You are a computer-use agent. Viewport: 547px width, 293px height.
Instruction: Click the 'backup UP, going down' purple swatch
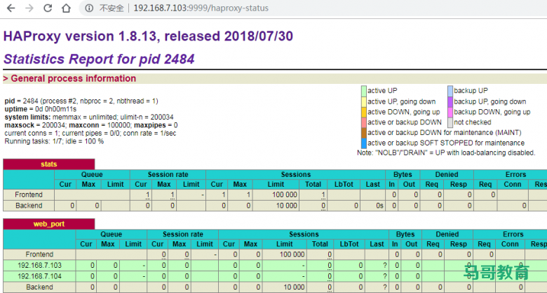(450, 101)
